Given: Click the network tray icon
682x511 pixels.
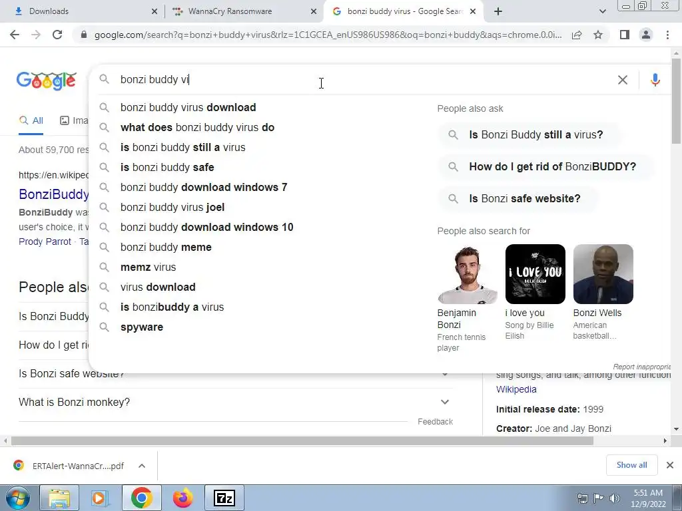Looking at the screenshot, I should click(582, 498).
